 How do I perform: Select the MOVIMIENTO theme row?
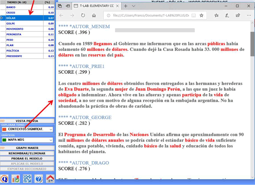tap(27, 29)
